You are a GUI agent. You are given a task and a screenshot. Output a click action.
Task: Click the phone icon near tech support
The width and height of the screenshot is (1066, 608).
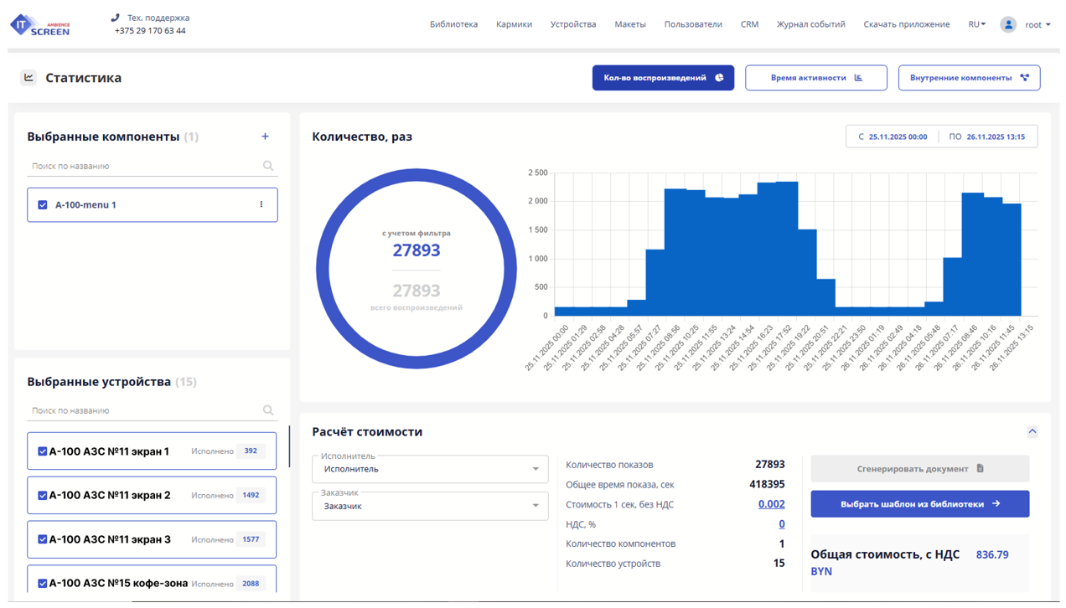(x=116, y=18)
